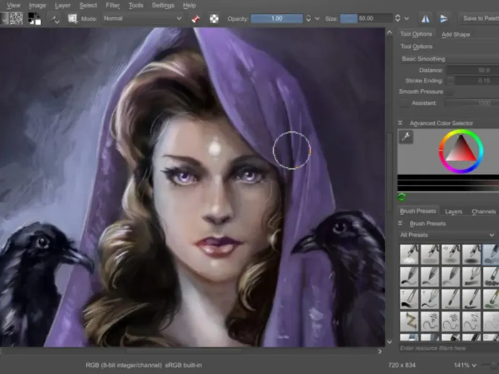Click the preserve alpha checkerboard icon
499x374 pixels.
[215, 19]
